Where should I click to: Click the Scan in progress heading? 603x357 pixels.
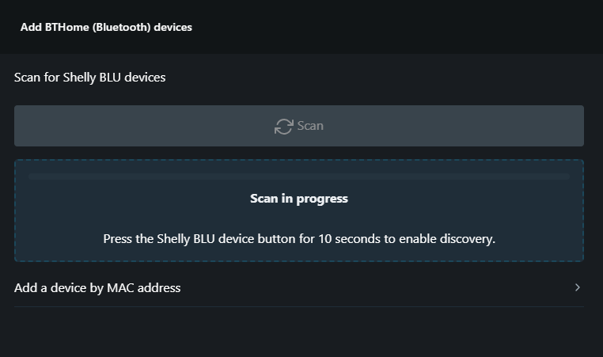click(x=299, y=199)
